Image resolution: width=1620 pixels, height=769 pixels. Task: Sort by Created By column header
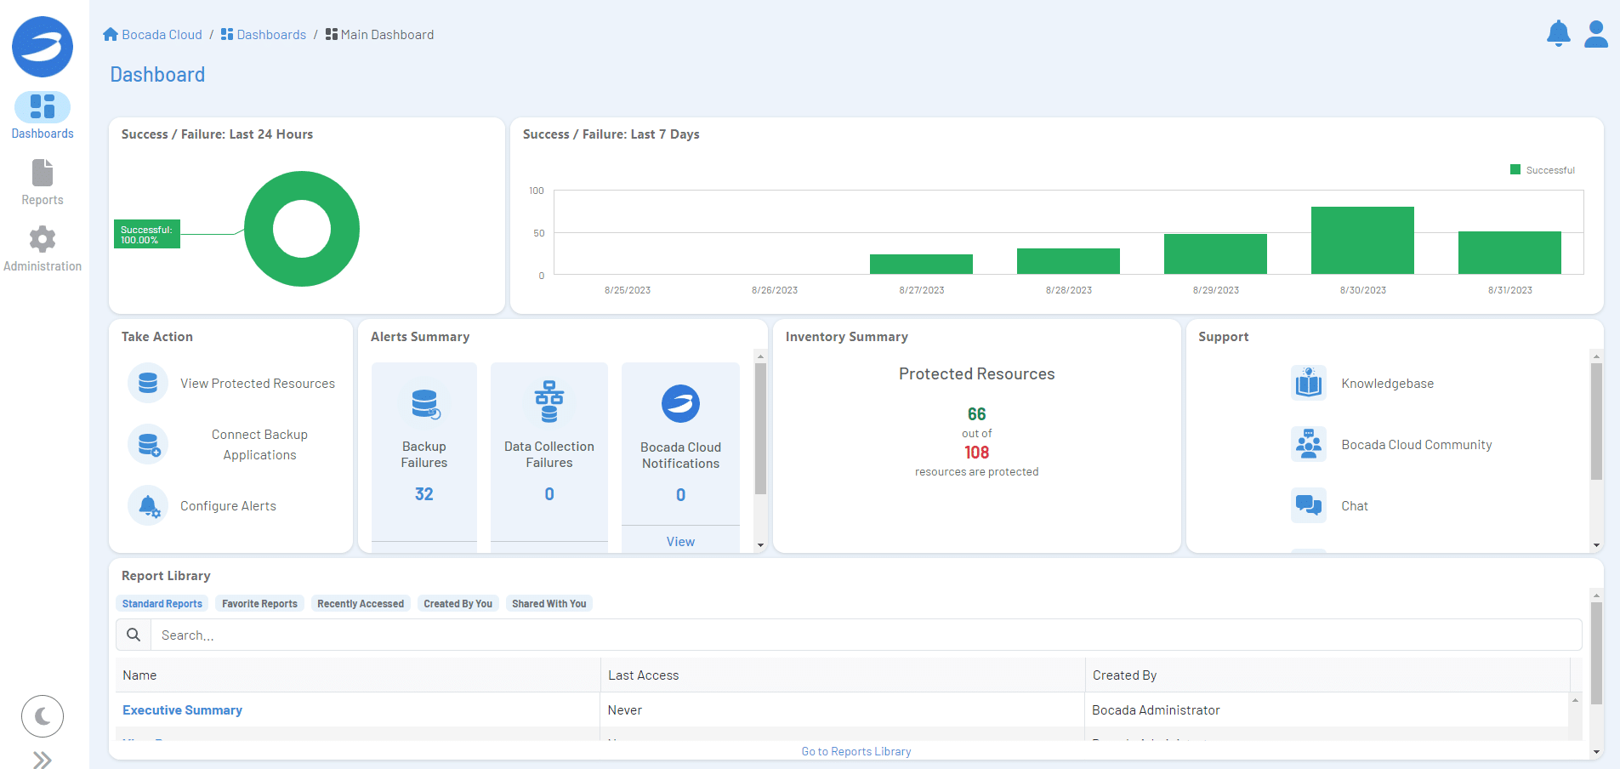[x=1327, y=675]
